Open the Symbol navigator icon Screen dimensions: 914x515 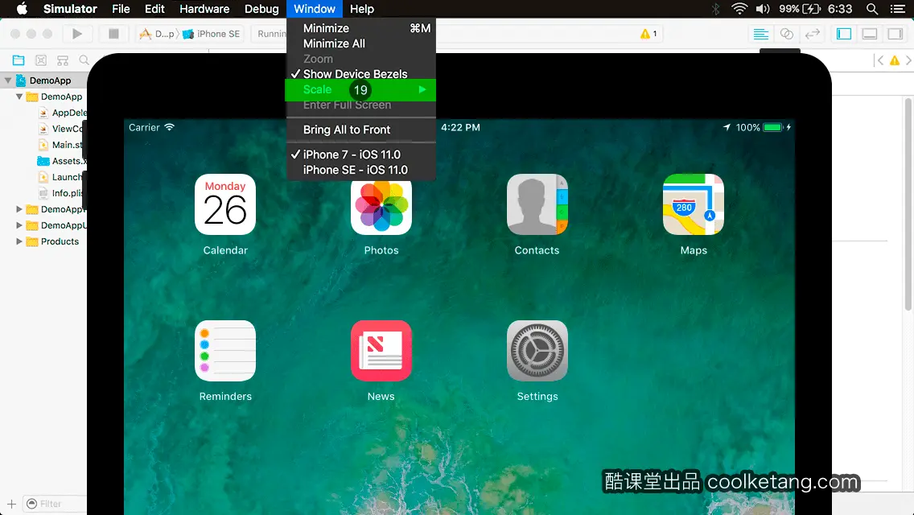pos(63,60)
